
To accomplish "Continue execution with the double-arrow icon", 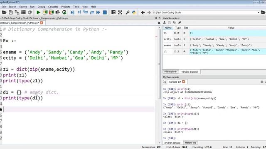I will coord(98,12).
